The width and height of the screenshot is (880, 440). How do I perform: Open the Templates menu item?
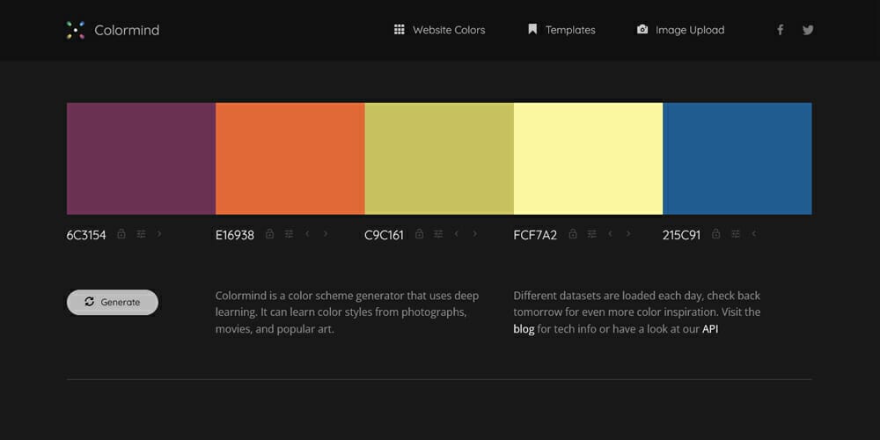tap(561, 30)
